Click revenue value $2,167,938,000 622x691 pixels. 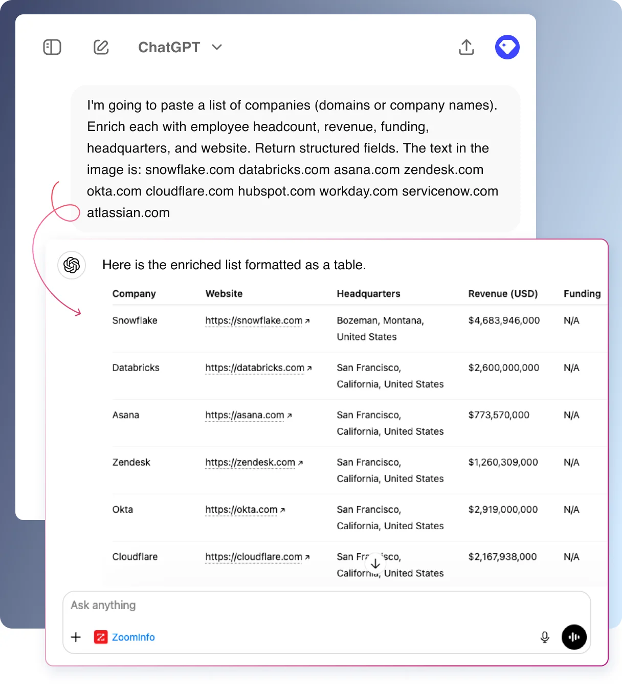(x=502, y=557)
